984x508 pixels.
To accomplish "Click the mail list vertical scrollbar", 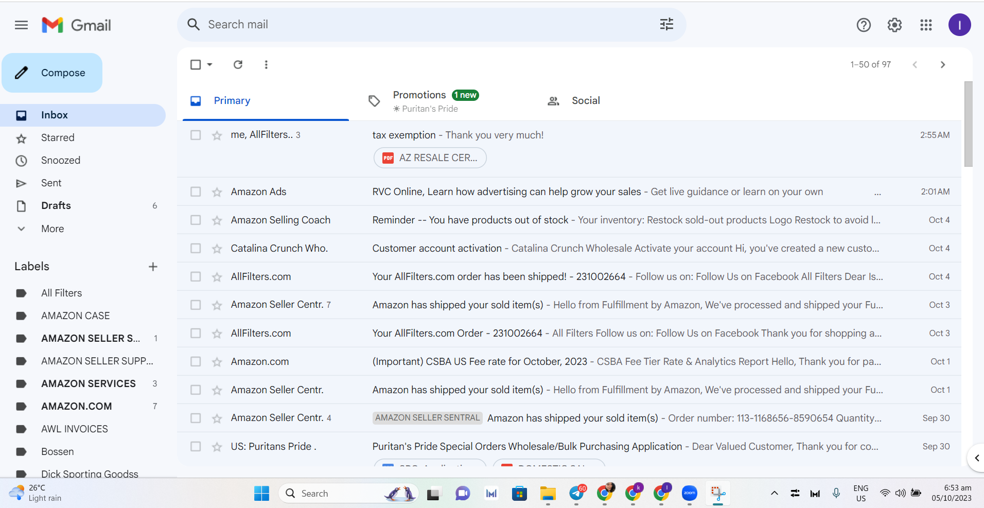I will pyautogui.click(x=968, y=124).
